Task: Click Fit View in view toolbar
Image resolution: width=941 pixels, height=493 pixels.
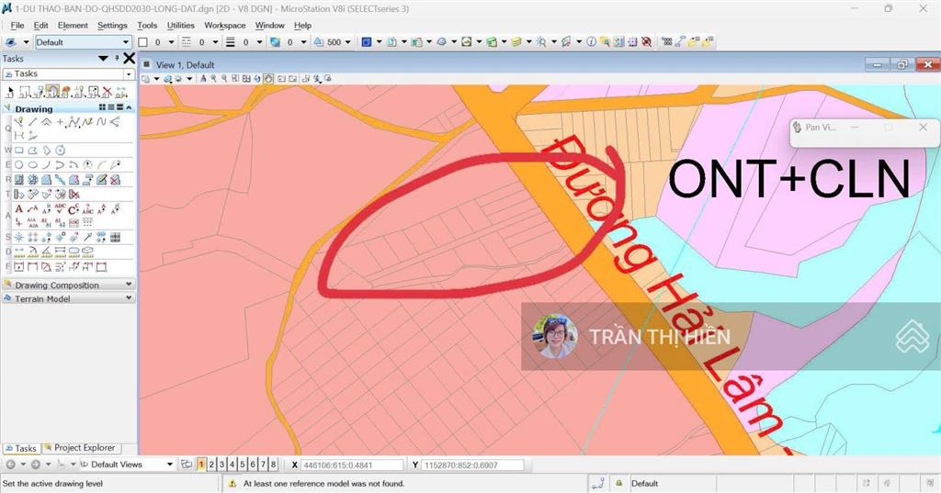Action: [246, 79]
